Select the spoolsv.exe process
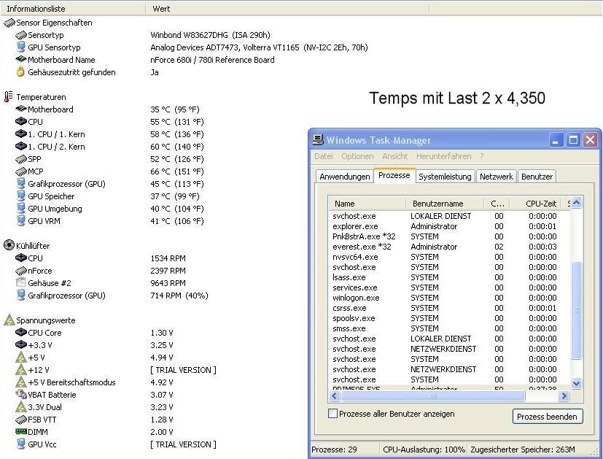Image resolution: width=603 pixels, height=459 pixels. tap(449, 318)
